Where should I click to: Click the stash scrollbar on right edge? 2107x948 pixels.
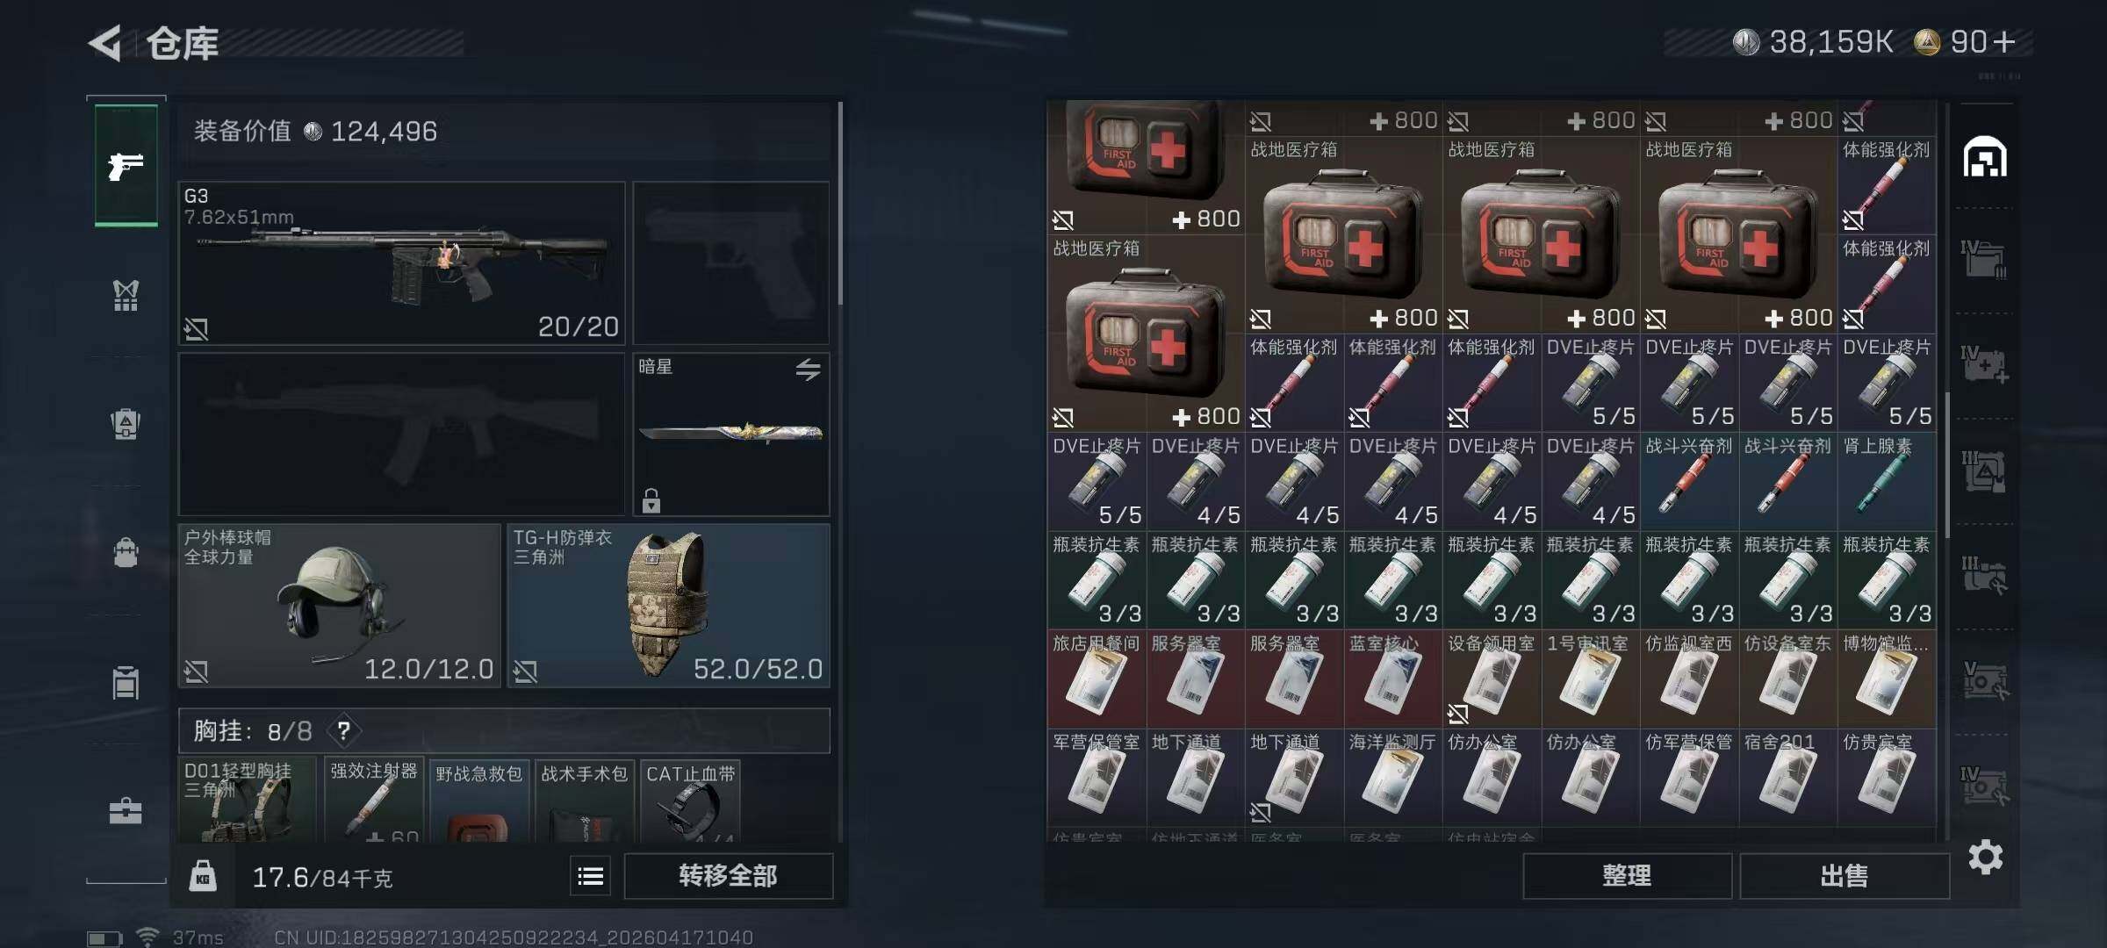1947,465
